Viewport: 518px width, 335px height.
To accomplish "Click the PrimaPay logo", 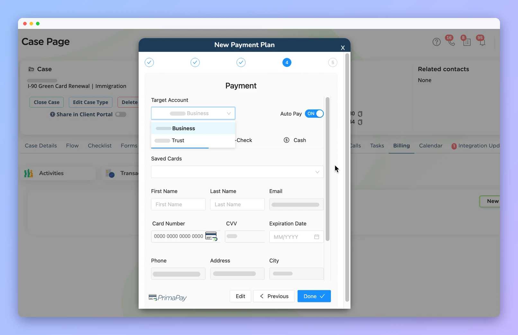I will coord(168,298).
